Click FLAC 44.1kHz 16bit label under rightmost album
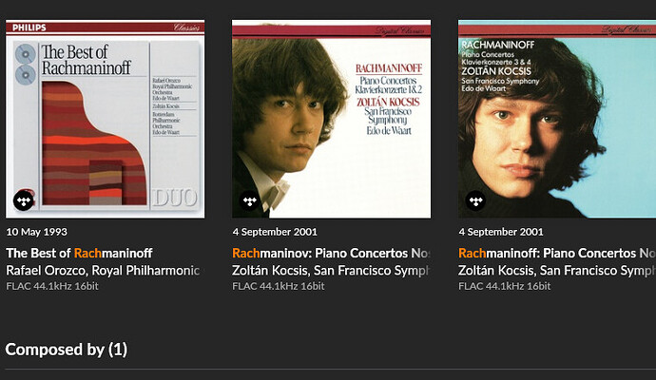 [x=502, y=286]
